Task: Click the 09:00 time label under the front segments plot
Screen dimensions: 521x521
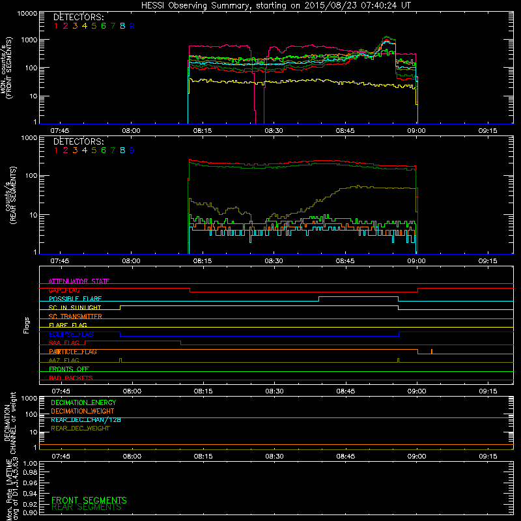Action: 416,131
